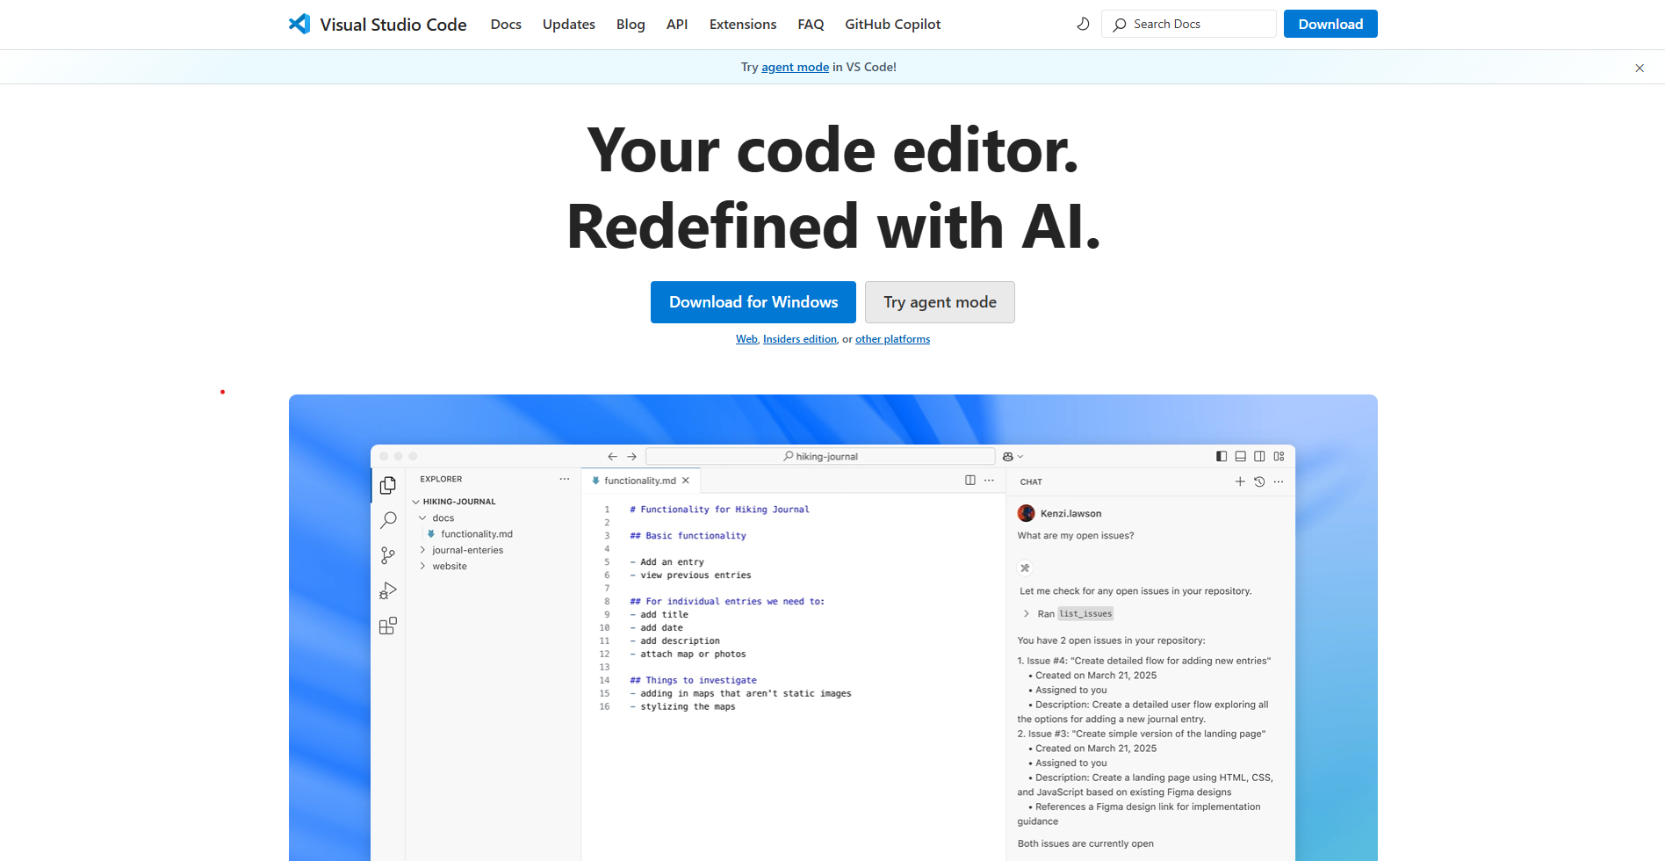Click the new chat plus icon
Screen dimensions: 1665x861
(1240, 481)
